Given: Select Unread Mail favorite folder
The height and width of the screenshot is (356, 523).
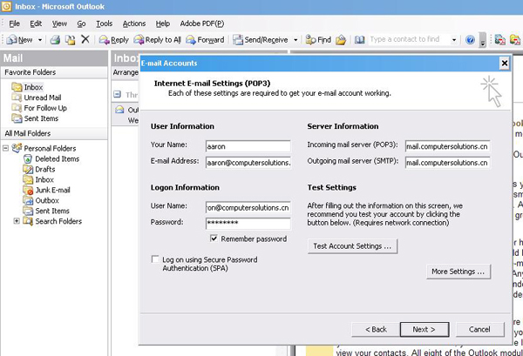Looking at the screenshot, I should point(37,97).
